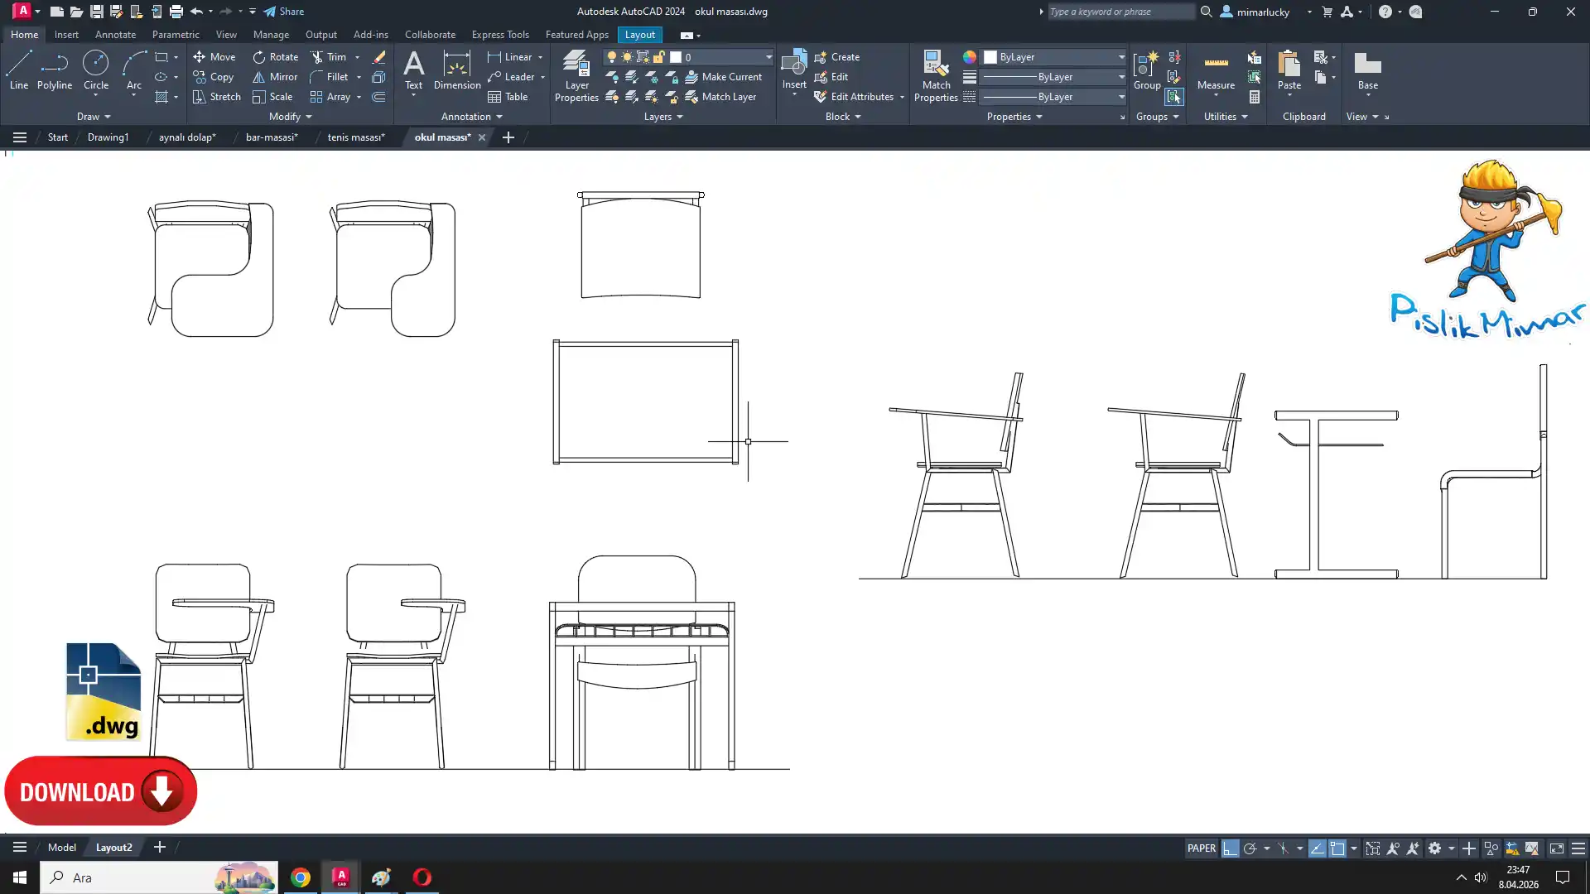Click the Mirror tool icon
Image resolution: width=1590 pixels, height=894 pixels.
(258, 77)
